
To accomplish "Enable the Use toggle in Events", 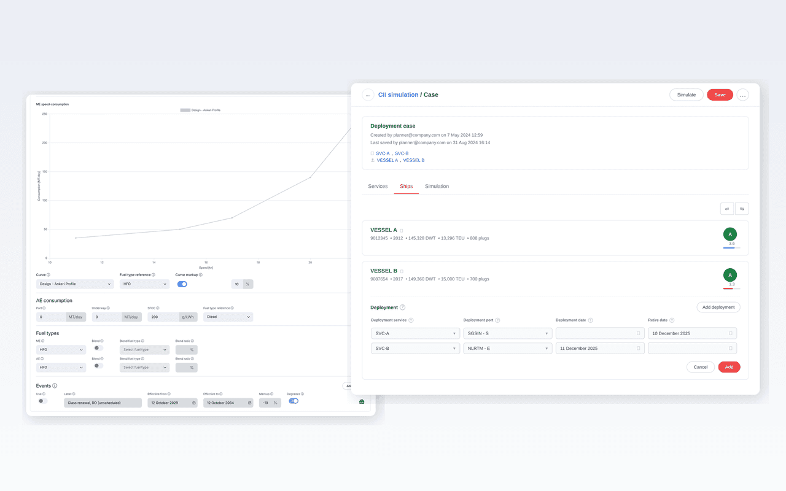I will 42,401.
